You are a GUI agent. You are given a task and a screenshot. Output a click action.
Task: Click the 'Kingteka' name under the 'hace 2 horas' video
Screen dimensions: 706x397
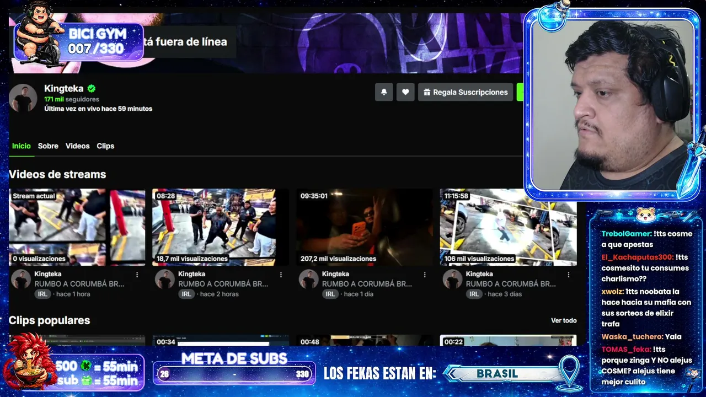(191, 274)
